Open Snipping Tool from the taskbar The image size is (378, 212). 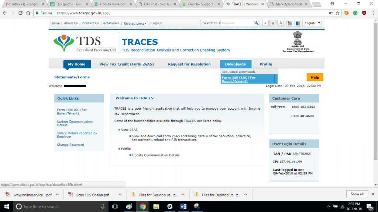point(197,206)
